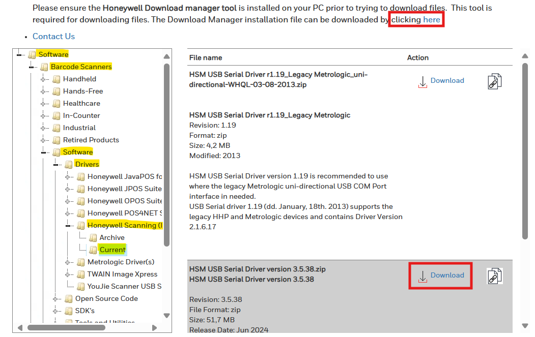Click the Healthcare folder icon in tree
Image resolution: width=535 pixels, height=337 pixels.
pyautogui.click(x=57, y=103)
